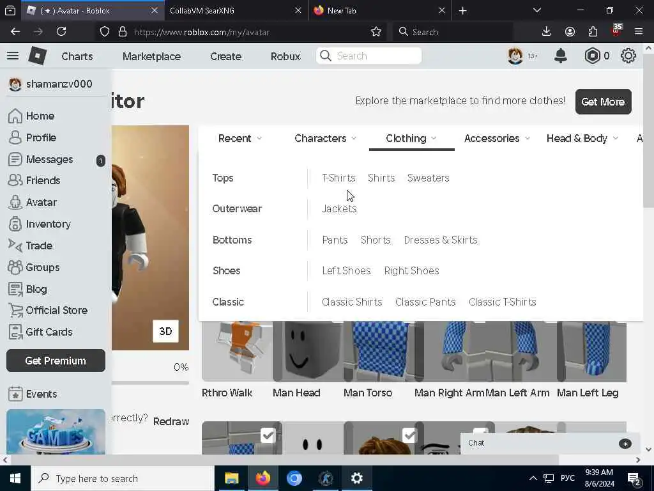This screenshot has height=491, width=654.
Task: Select Jackets under Outerwear
Action: tap(339, 209)
